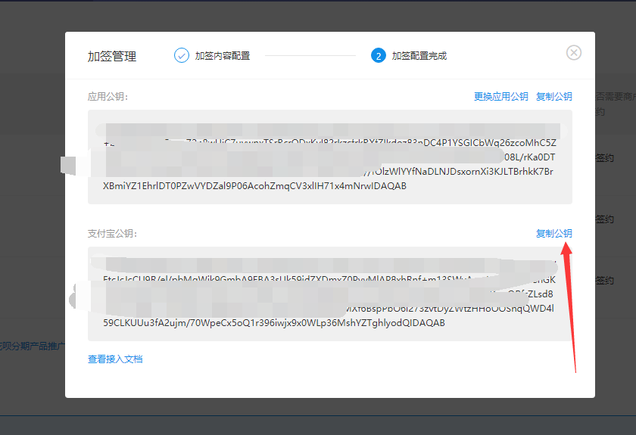
Task: Click key line ending with lDAQAB in the application key box
Action: tap(254, 186)
